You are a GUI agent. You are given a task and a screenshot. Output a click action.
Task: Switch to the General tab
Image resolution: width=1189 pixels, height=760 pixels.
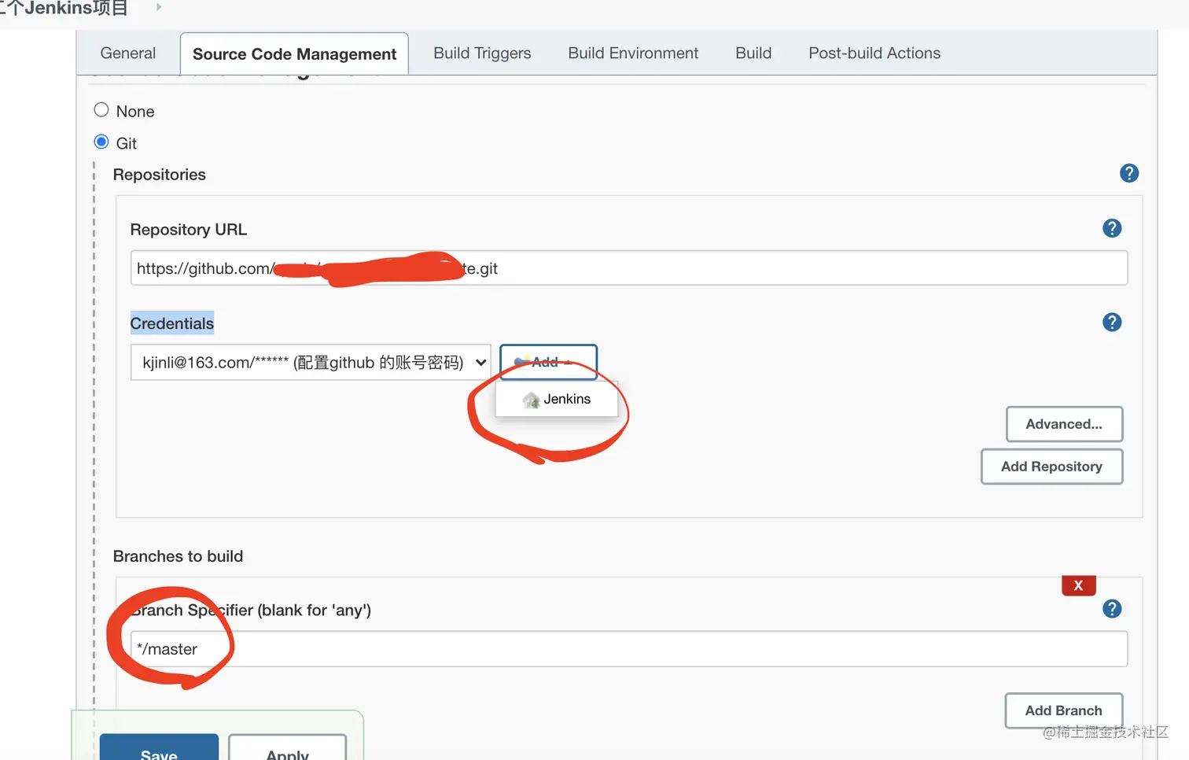click(128, 53)
